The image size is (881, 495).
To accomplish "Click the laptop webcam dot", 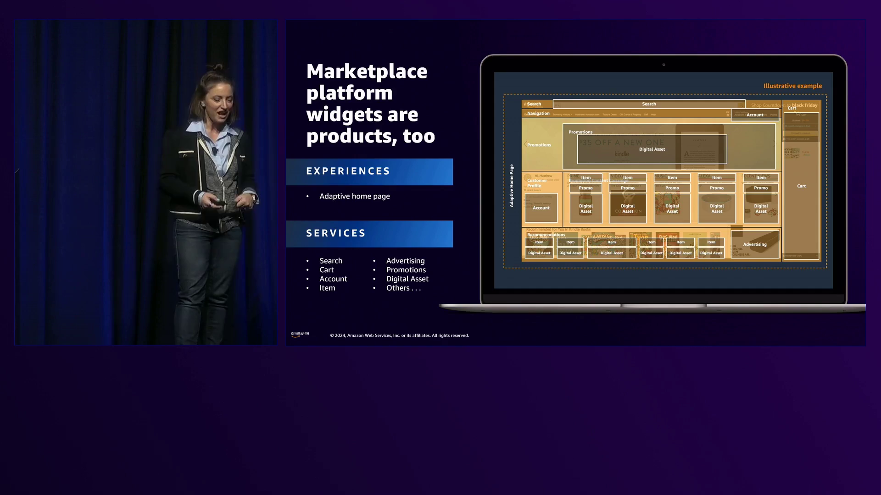I will 664,65.
